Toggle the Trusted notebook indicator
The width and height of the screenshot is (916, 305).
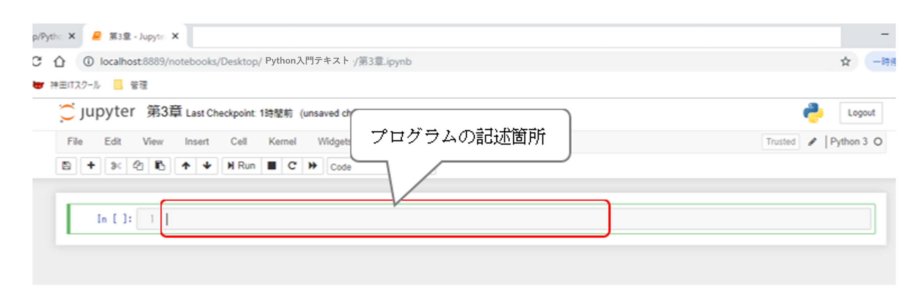[x=780, y=142]
